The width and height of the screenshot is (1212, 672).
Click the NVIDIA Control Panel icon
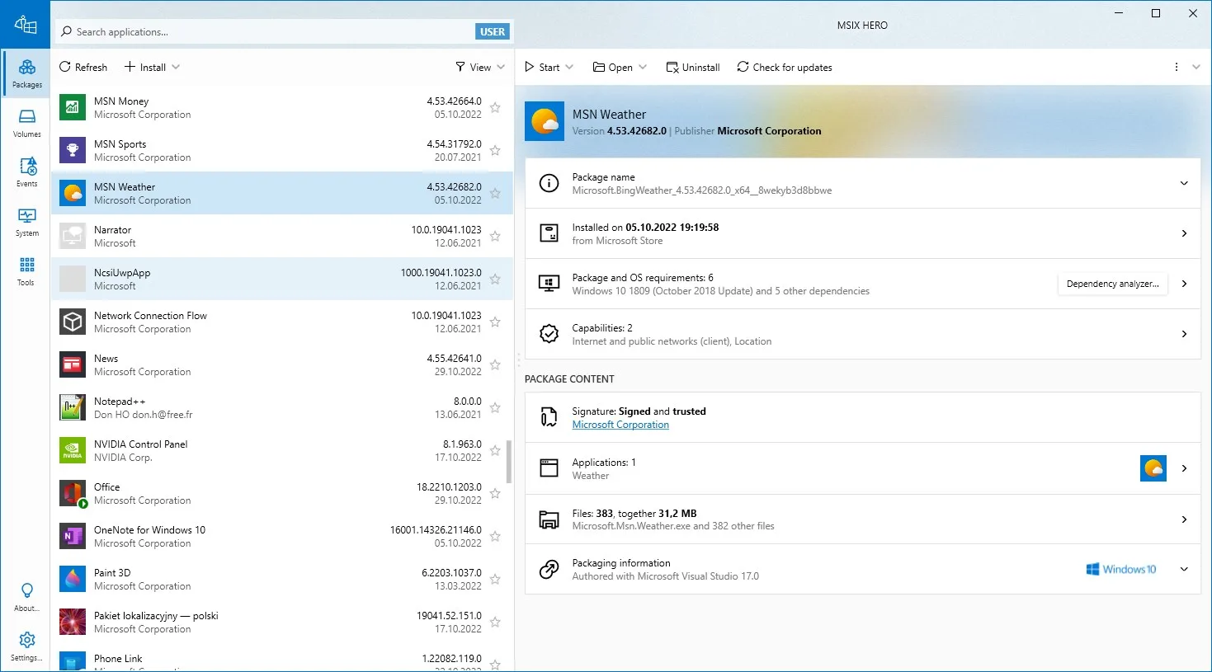[x=73, y=450]
